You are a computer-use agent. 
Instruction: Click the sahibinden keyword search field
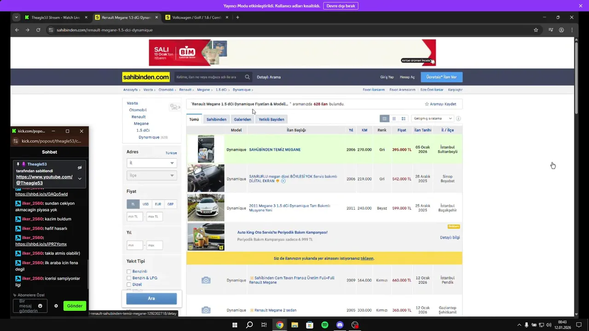[209, 77]
